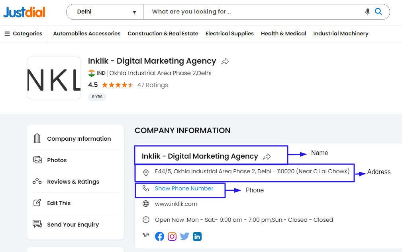402x252 pixels.
Task: Click the Send Your Enquiry chat icon
Action: coord(37,224)
